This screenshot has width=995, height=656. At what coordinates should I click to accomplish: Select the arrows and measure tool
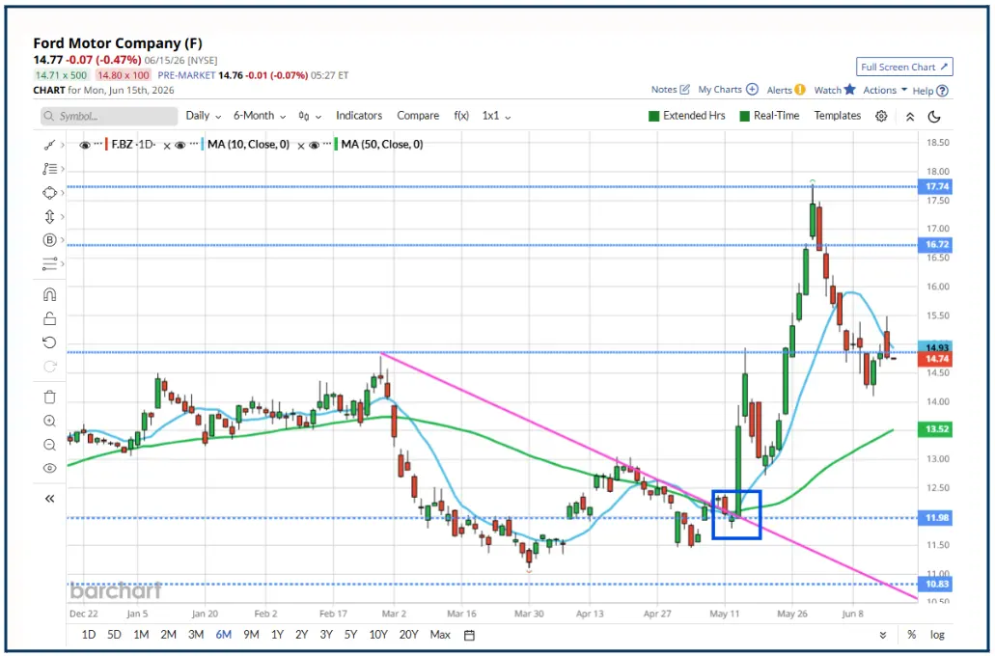click(x=49, y=217)
